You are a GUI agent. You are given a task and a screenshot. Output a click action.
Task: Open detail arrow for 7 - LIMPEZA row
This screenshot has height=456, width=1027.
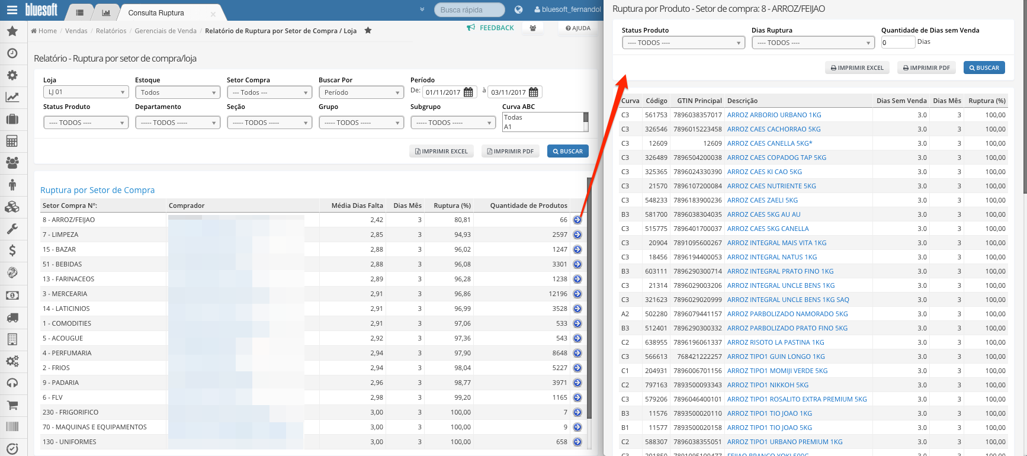(577, 235)
